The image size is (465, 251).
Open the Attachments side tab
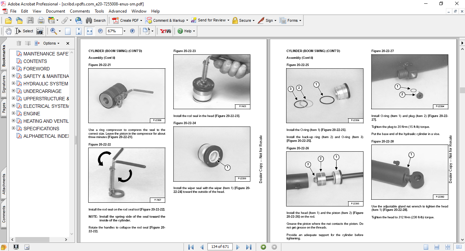(4, 184)
